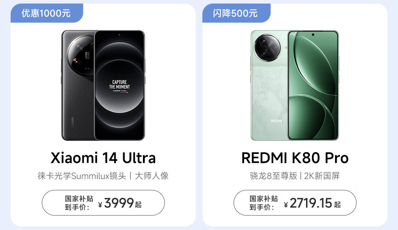
Task: Click the 优惠1000元 discount badge
Action: tap(47, 13)
